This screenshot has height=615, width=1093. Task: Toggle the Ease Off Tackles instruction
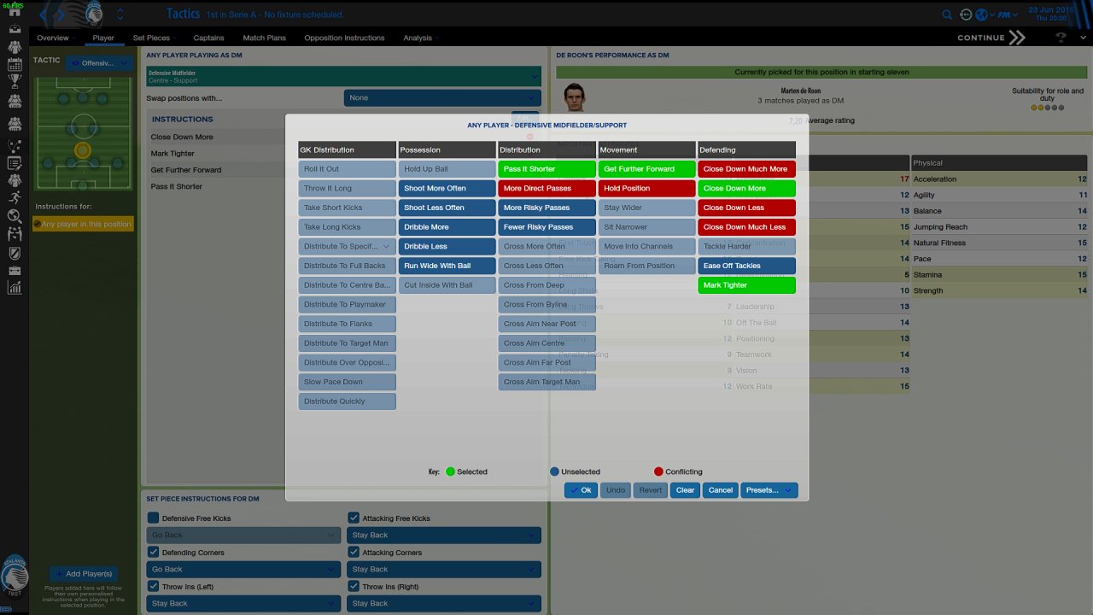coord(746,266)
